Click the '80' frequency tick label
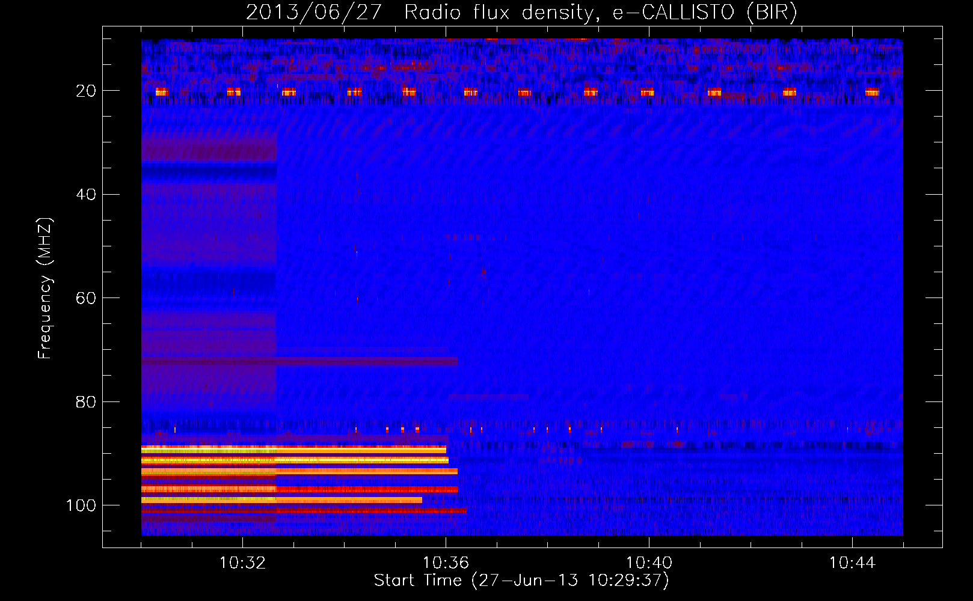Viewport: 973px width, 601px height. (86, 402)
